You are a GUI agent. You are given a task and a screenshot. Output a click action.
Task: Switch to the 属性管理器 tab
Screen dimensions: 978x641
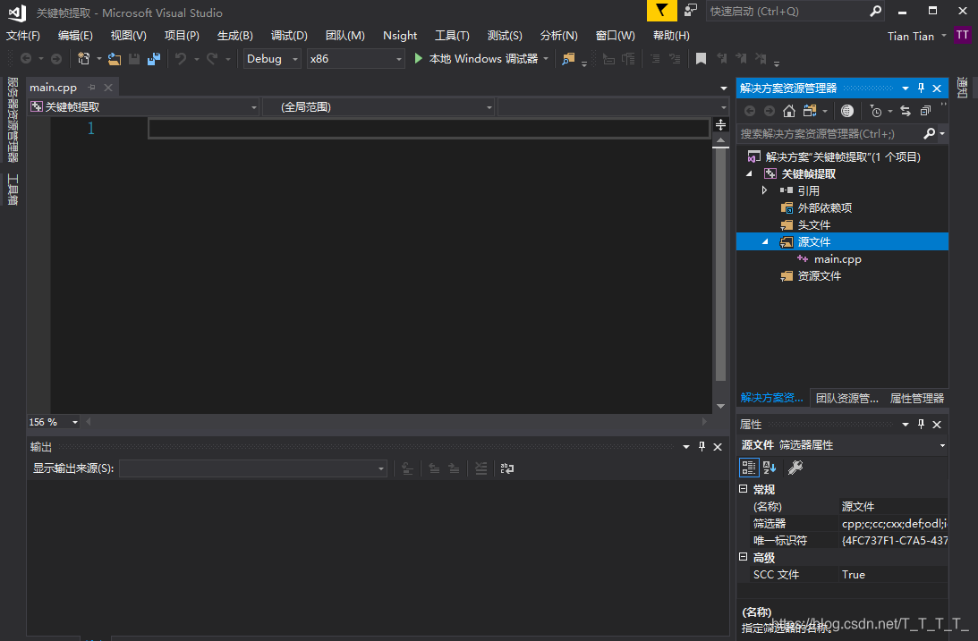(917, 398)
